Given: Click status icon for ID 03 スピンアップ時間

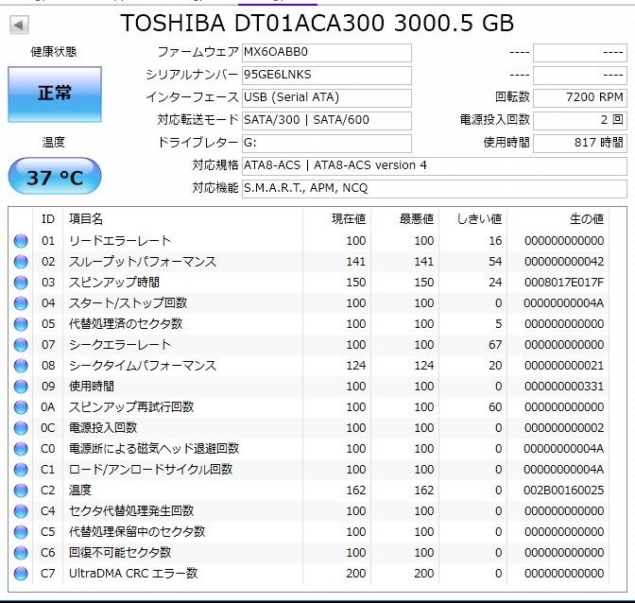Looking at the screenshot, I should 21,283.
